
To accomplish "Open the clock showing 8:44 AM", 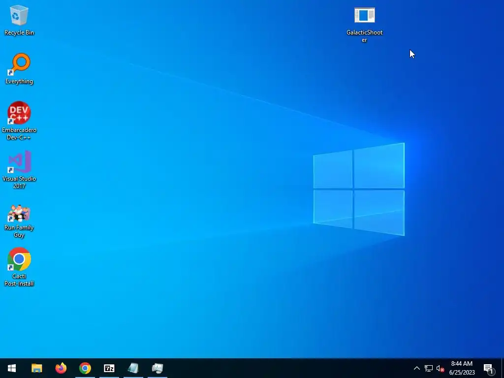I will coord(462,368).
